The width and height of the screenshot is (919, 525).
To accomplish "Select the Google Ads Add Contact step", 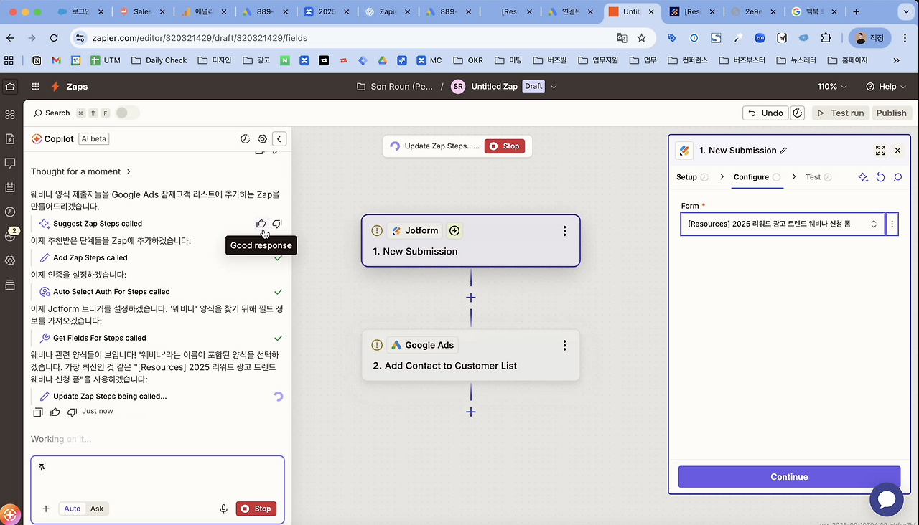I will click(471, 355).
